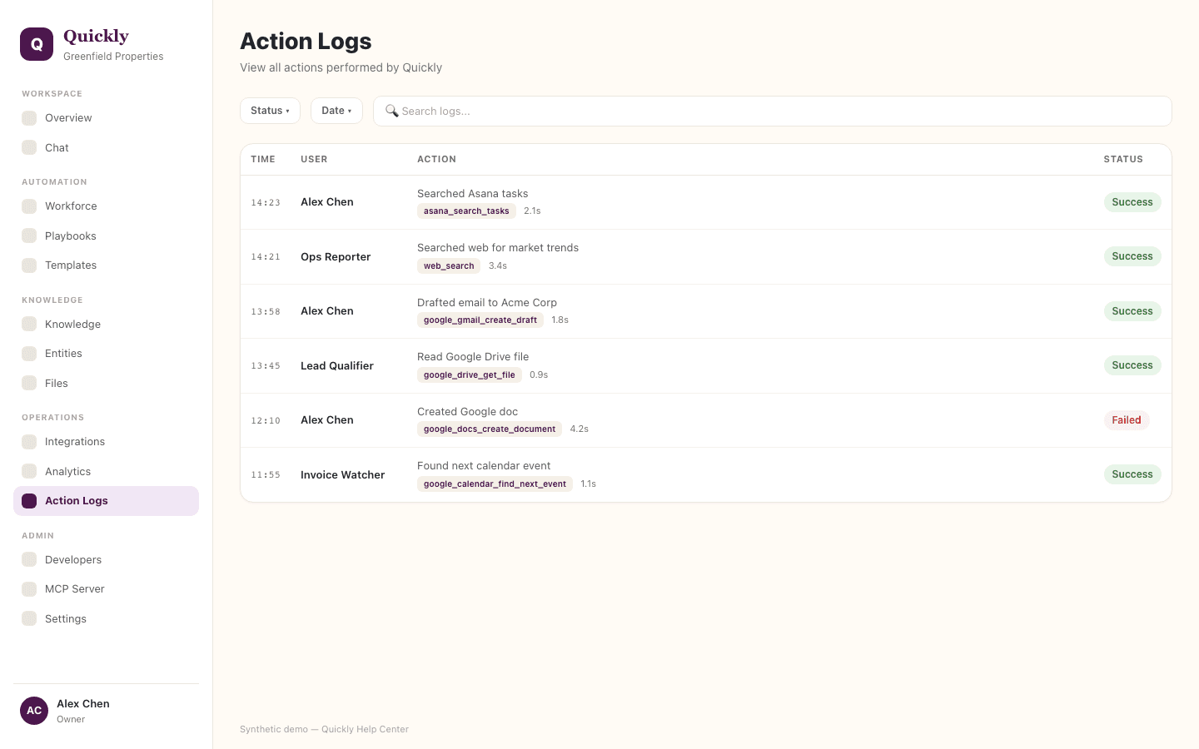Click the Entities sidebar icon
The height and width of the screenshot is (749, 1199).
click(x=29, y=354)
